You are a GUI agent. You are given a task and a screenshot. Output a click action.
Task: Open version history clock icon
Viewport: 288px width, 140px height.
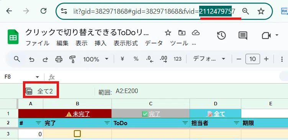[221, 35]
